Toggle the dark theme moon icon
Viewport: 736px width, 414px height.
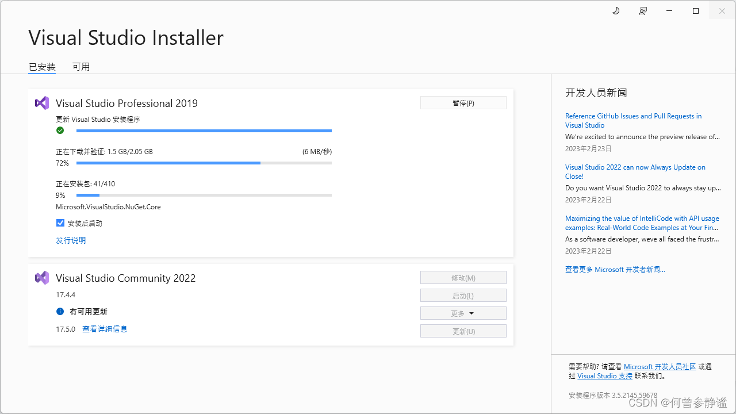[616, 11]
